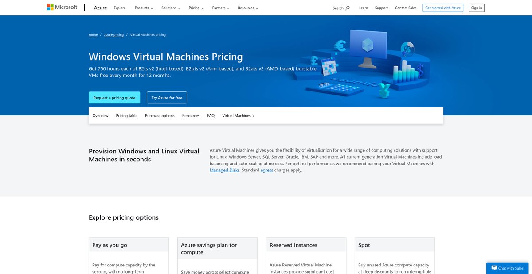Click the Chat with Sales speech icon

click(x=494, y=268)
